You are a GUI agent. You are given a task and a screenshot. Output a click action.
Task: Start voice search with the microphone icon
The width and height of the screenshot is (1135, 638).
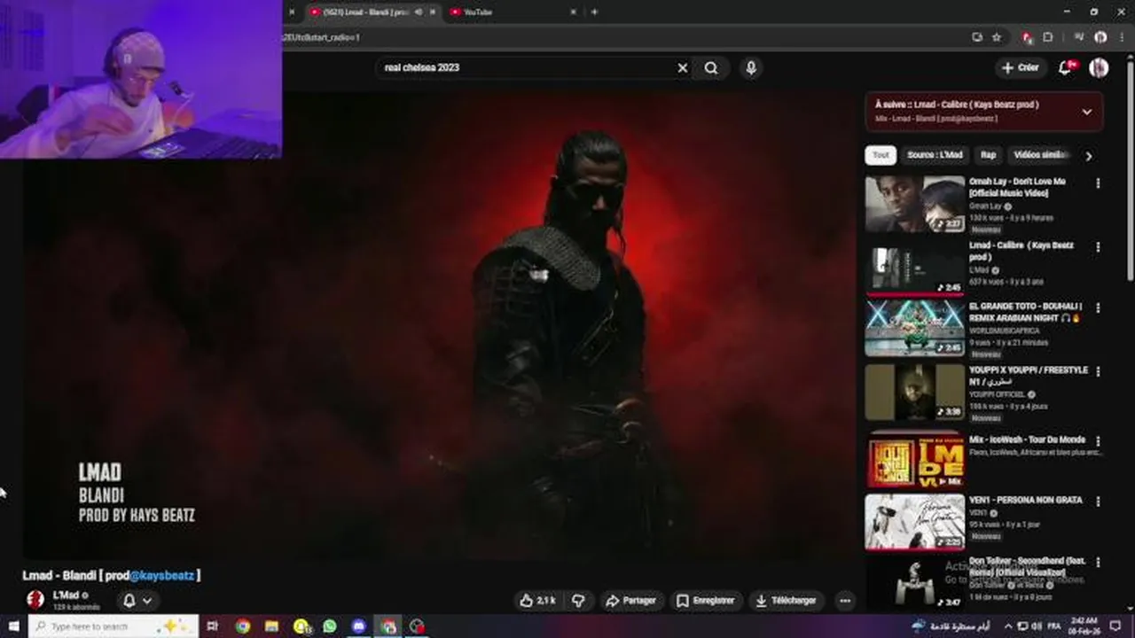tap(751, 67)
